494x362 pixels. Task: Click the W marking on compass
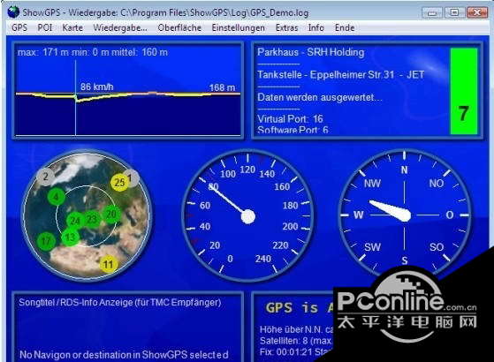(x=359, y=215)
